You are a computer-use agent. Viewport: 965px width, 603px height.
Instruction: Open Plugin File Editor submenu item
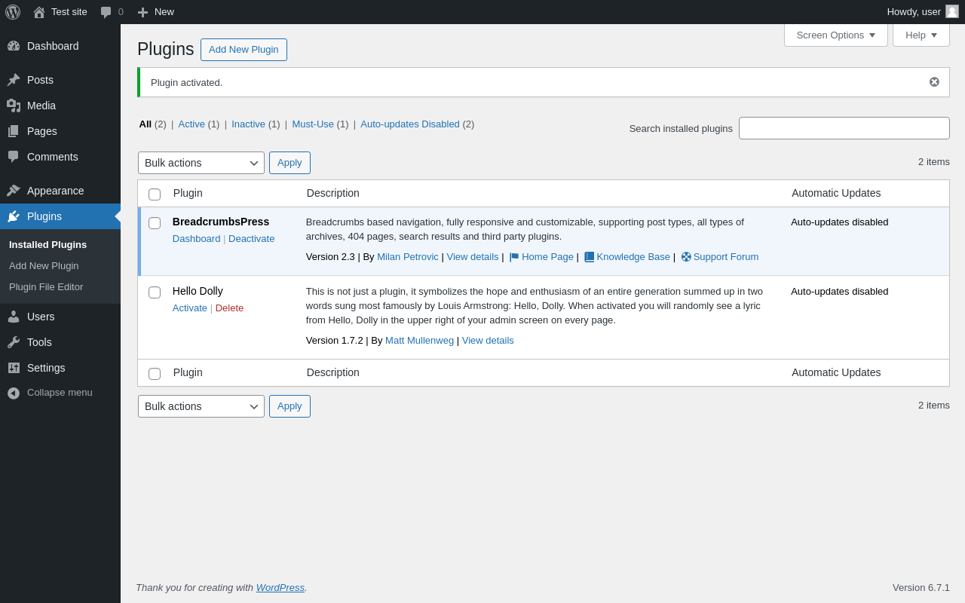click(46, 287)
